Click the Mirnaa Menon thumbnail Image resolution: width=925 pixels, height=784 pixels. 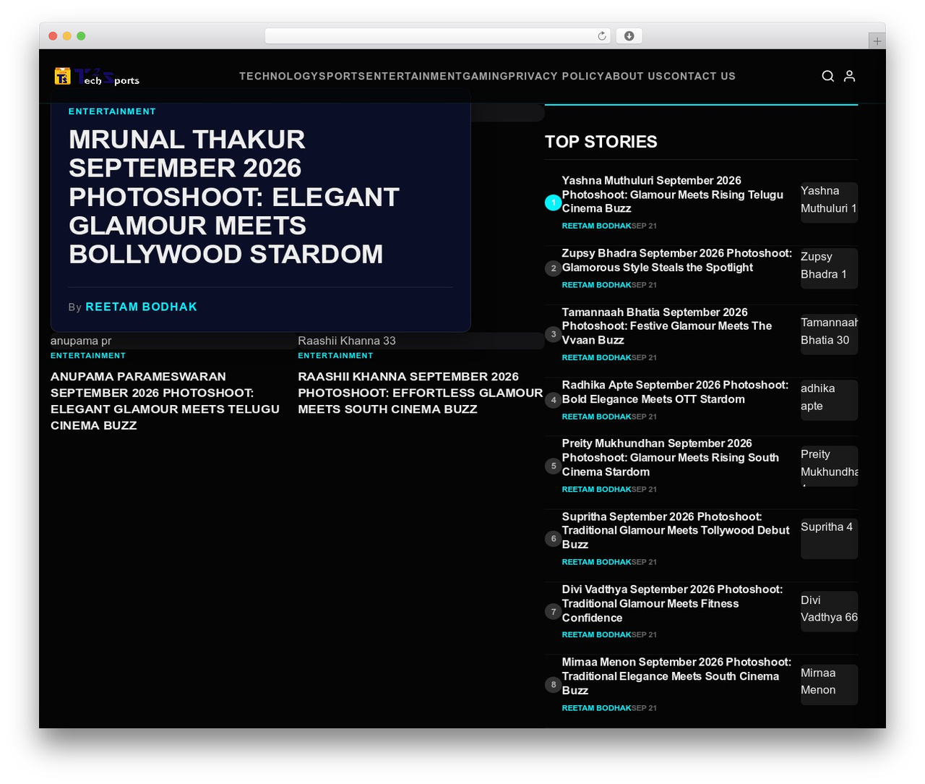click(x=829, y=684)
